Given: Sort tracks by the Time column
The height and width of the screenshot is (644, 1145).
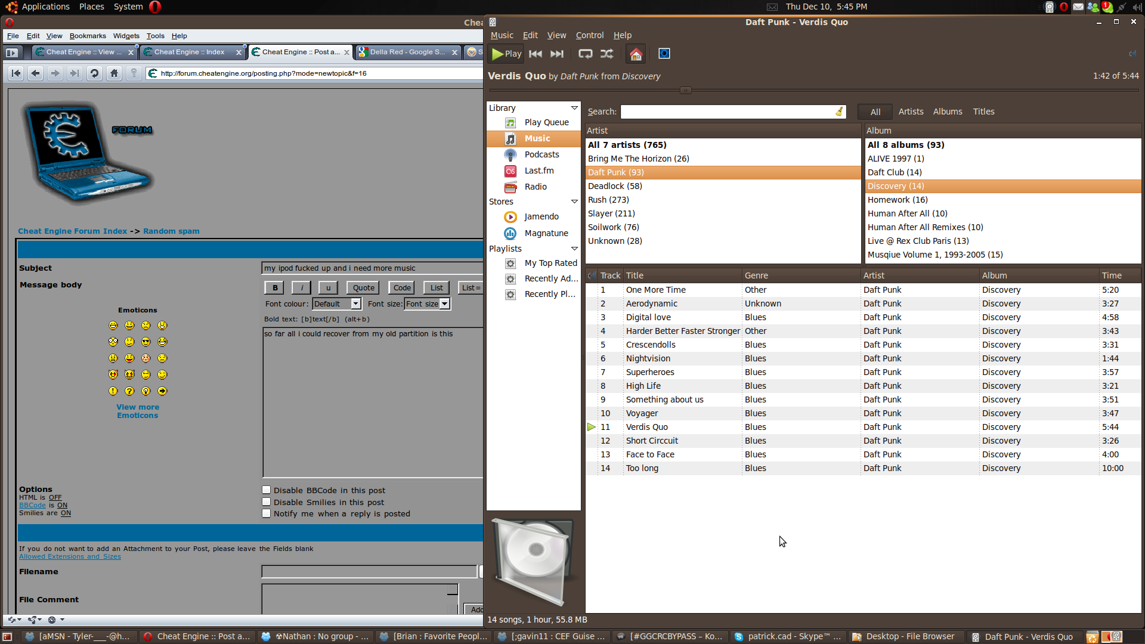Looking at the screenshot, I should (1119, 275).
